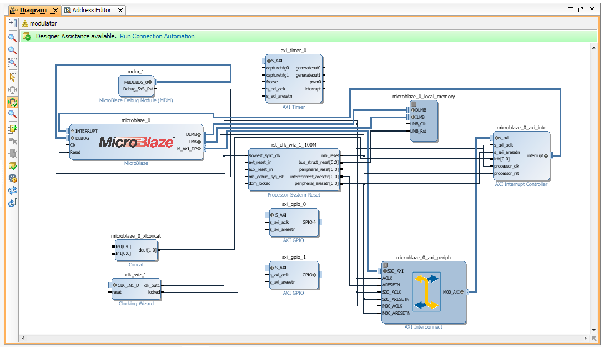This screenshot has width=604, height=347.
Task: Click the 'LMB_Clk' pin on microblaze_0_local_memory
Action: [418, 124]
